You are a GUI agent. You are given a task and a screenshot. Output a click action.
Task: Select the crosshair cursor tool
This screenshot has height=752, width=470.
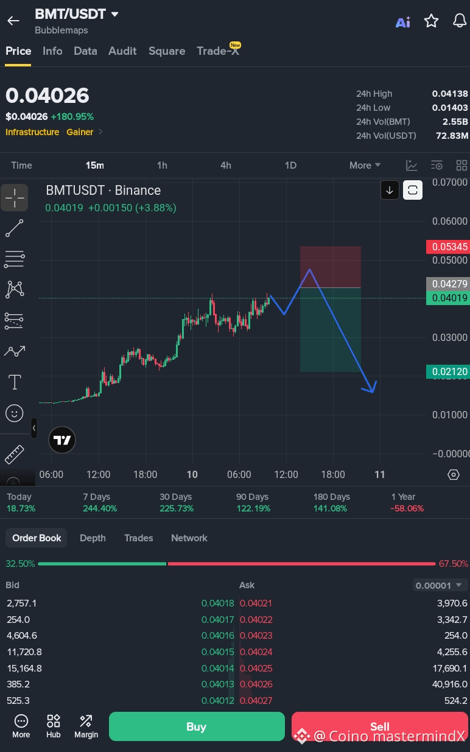pyautogui.click(x=14, y=198)
